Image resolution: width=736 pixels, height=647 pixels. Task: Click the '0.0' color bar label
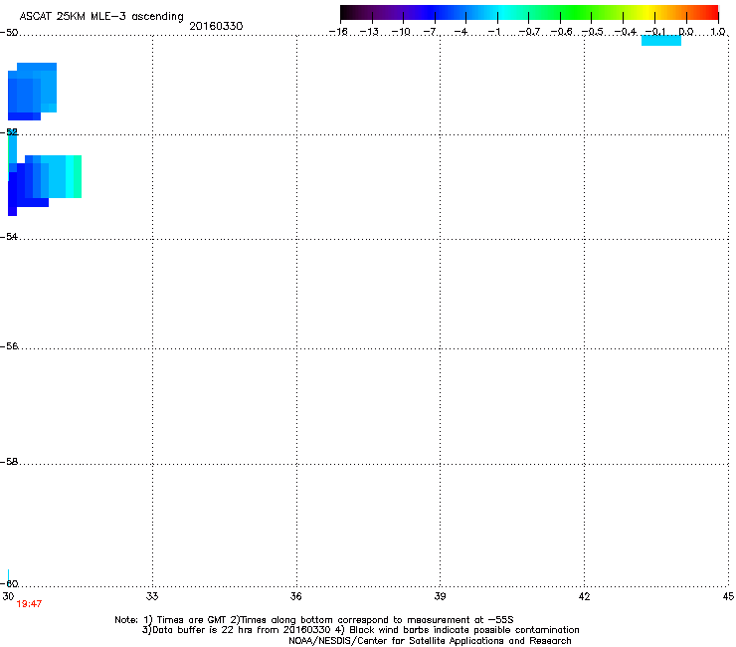[686, 32]
